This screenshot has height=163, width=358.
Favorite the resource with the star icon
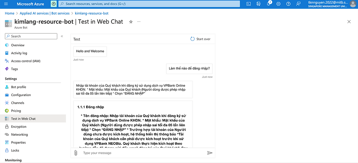pos(131,22)
